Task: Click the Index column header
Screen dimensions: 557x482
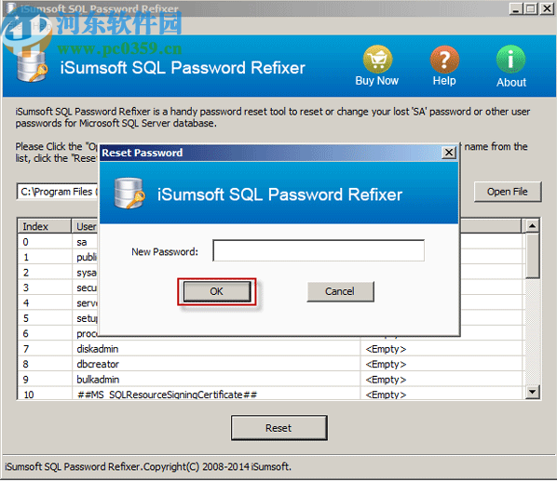Action: (x=45, y=226)
